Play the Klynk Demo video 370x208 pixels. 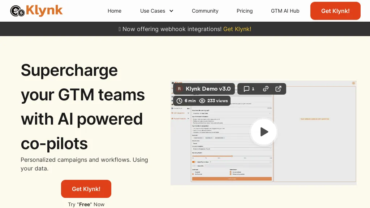(264, 132)
